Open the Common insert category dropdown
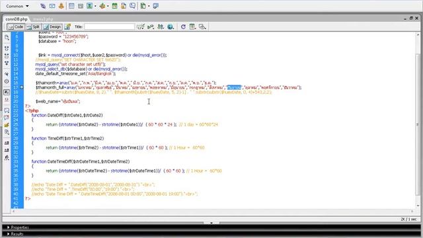This screenshot has height=238, width=423. click(x=17, y=6)
